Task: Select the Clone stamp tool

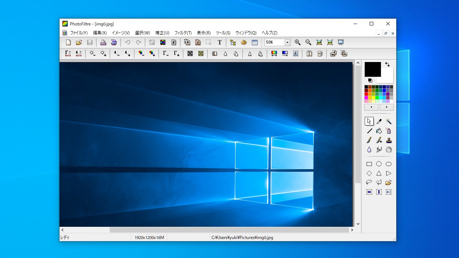Action: [x=388, y=140]
